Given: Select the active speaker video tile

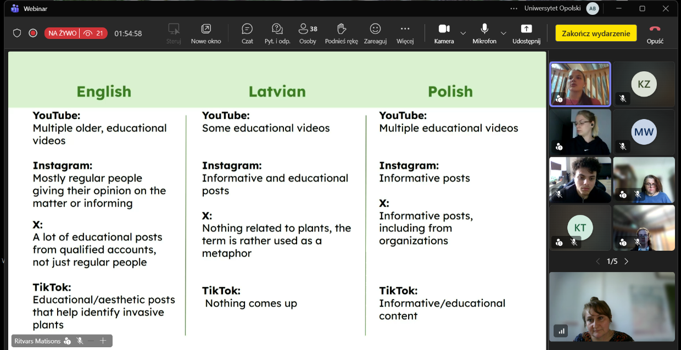Looking at the screenshot, I should (x=580, y=84).
